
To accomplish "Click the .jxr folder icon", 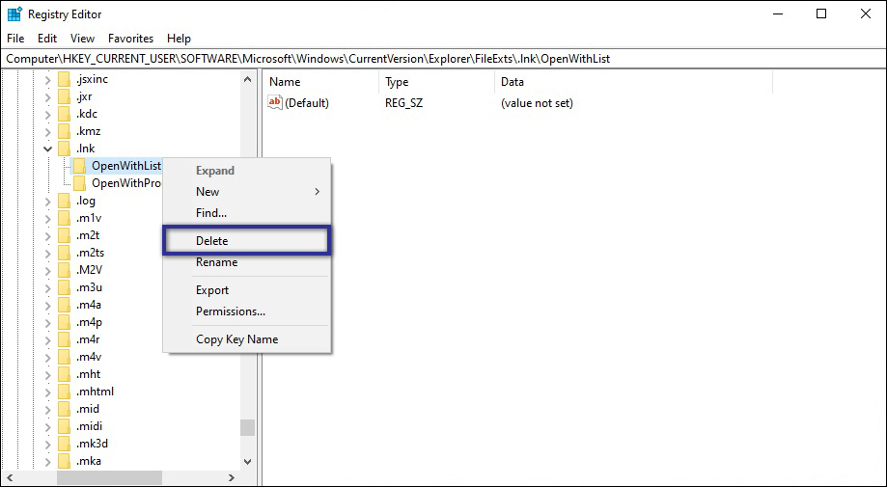I will (64, 96).
